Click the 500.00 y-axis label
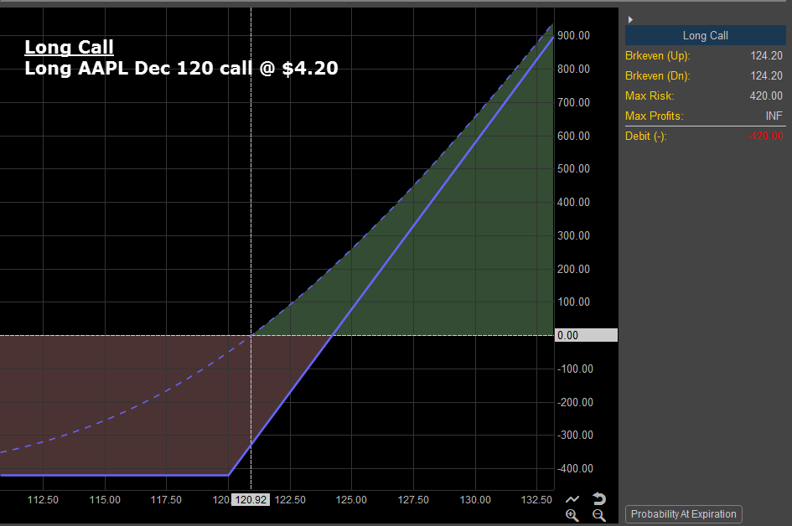This screenshot has width=792, height=526. coord(573,168)
